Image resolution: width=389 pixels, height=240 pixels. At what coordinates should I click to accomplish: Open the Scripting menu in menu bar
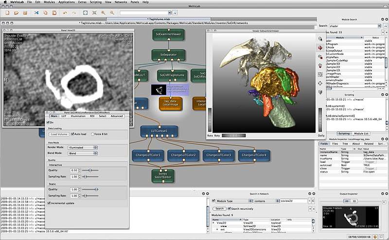click(96, 2)
